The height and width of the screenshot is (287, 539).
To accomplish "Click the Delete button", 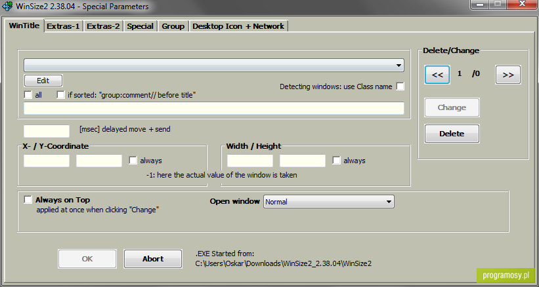I will (452, 134).
